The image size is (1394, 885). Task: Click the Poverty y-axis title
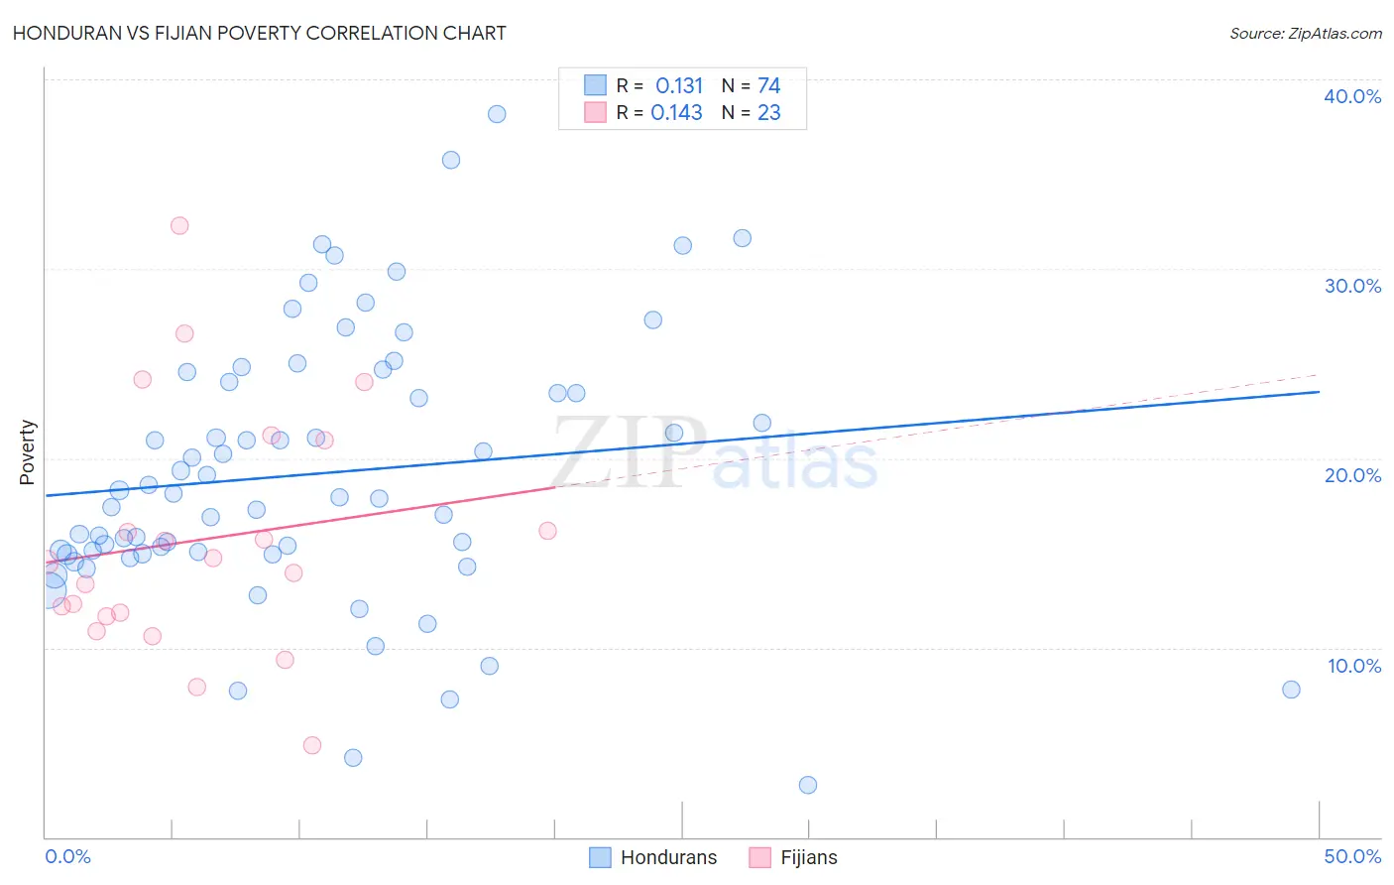coord(27,452)
